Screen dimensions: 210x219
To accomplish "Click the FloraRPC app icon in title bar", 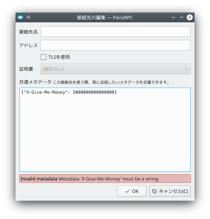I will [x=20, y=17].
